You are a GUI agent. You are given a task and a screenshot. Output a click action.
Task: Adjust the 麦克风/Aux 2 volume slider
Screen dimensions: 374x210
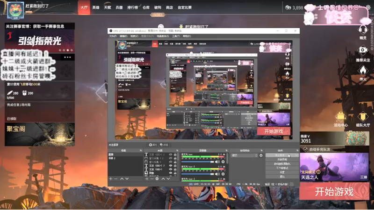click(x=197, y=174)
